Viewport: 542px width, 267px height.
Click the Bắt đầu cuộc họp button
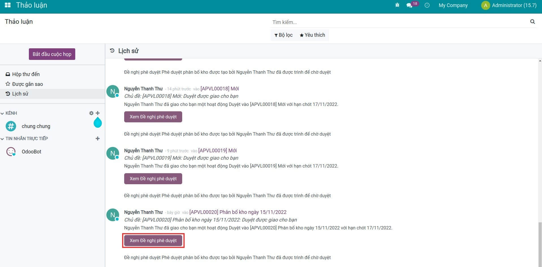(x=52, y=54)
